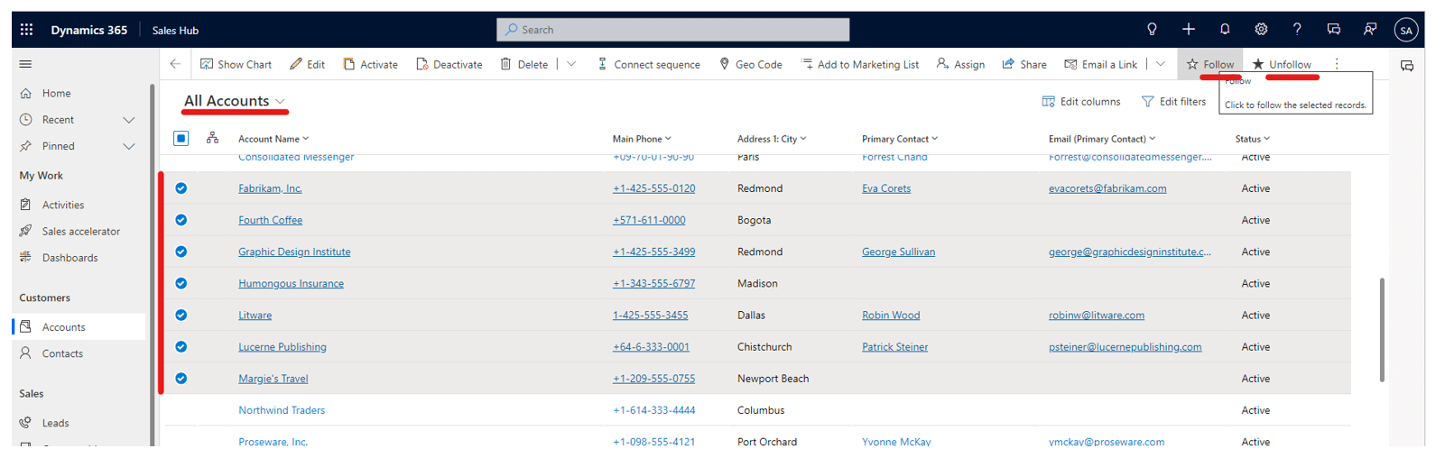This screenshot has height=467, width=1445.
Task: Open the settings gear icon
Action: [1261, 30]
